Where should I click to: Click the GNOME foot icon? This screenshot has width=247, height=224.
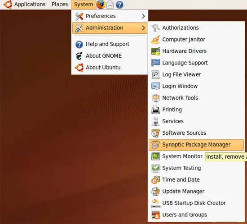79,56
